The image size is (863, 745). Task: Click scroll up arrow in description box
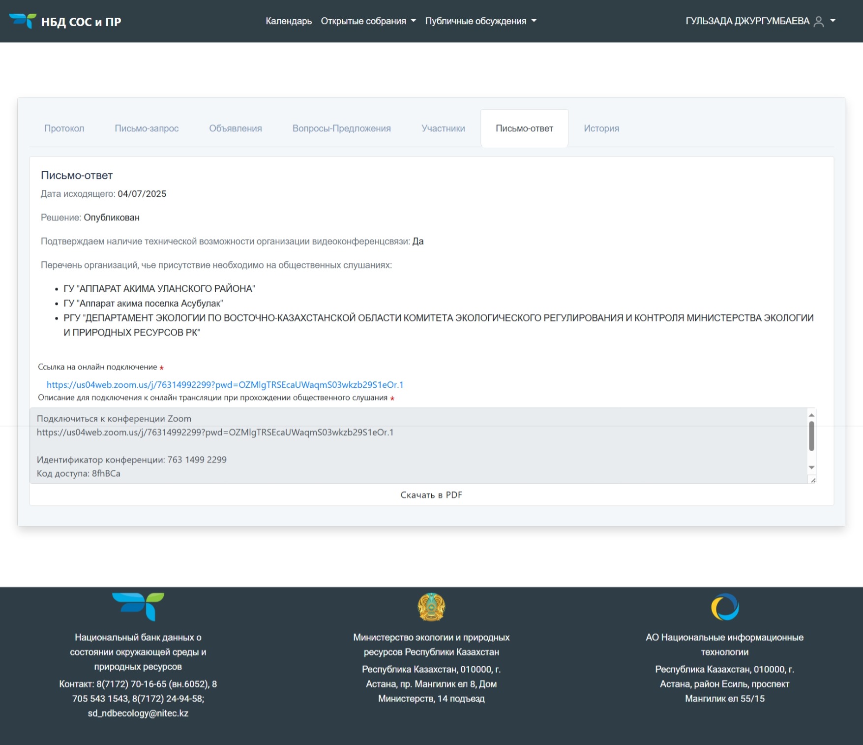(811, 415)
